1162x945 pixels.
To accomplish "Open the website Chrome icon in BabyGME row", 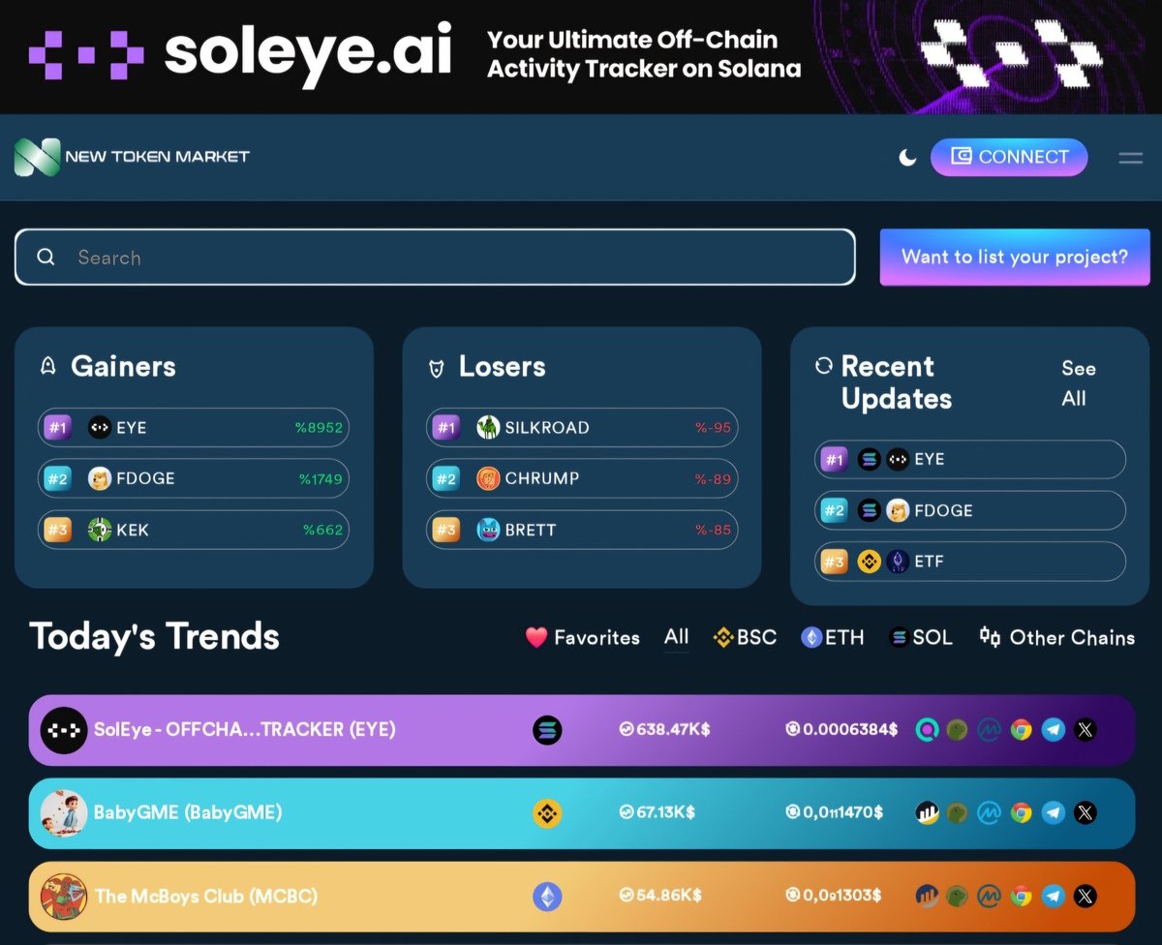I will 1021,813.
